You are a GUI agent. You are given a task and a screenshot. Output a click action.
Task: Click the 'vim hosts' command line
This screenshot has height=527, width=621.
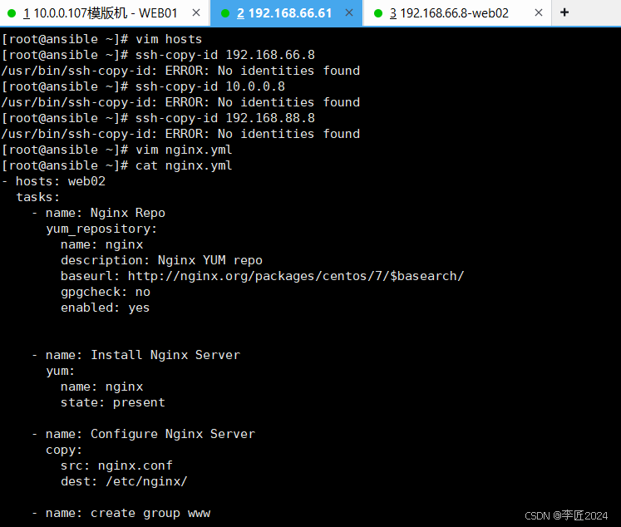(x=101, y=39)
